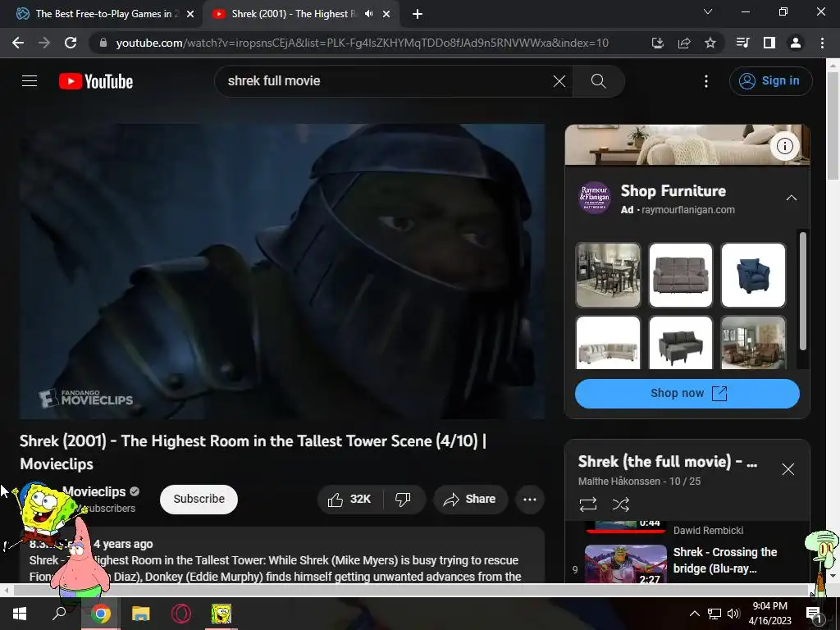
Task: Open Chrome profile avatar
Action: coord(796,43)
